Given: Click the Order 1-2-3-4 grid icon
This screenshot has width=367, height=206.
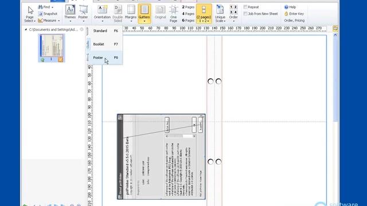Looking at the screenshot, I should point(233,10).
